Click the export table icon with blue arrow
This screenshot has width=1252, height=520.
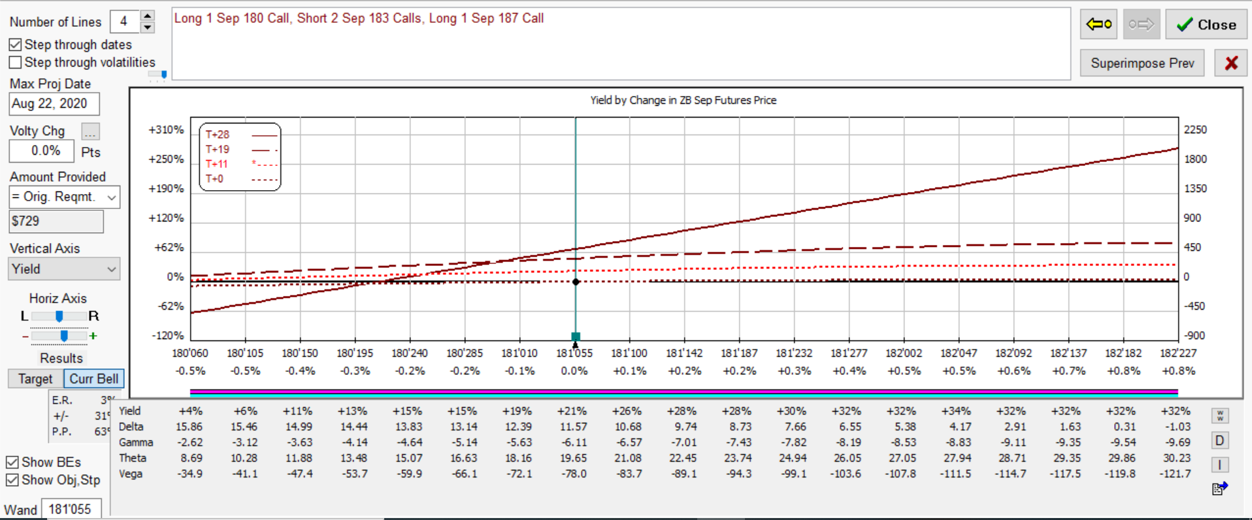[1220, 489]
